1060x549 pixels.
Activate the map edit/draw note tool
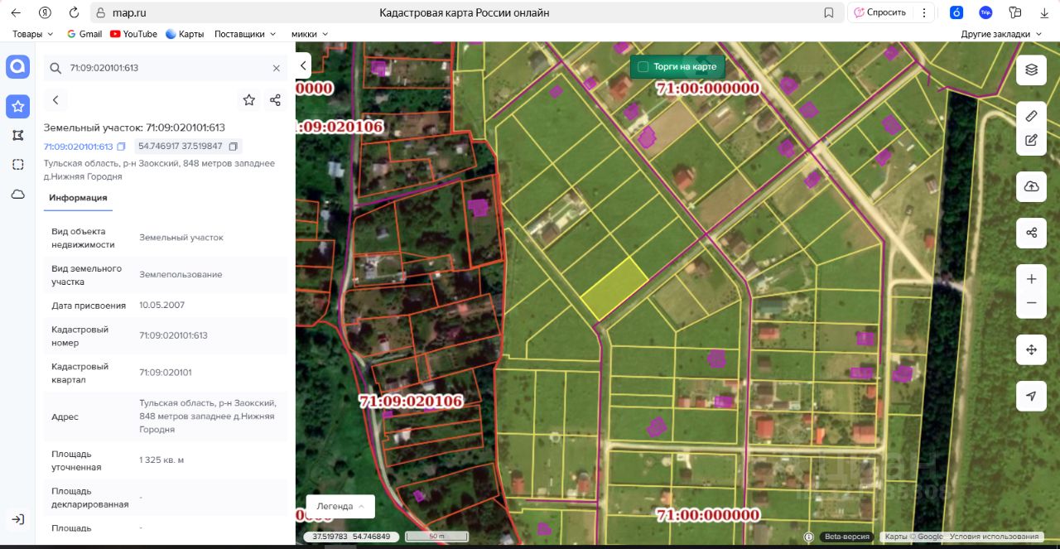[x=1031, y=140]
